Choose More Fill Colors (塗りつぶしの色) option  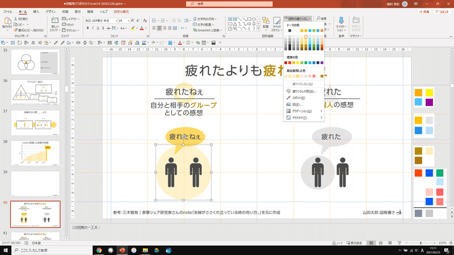coord(304,91)
